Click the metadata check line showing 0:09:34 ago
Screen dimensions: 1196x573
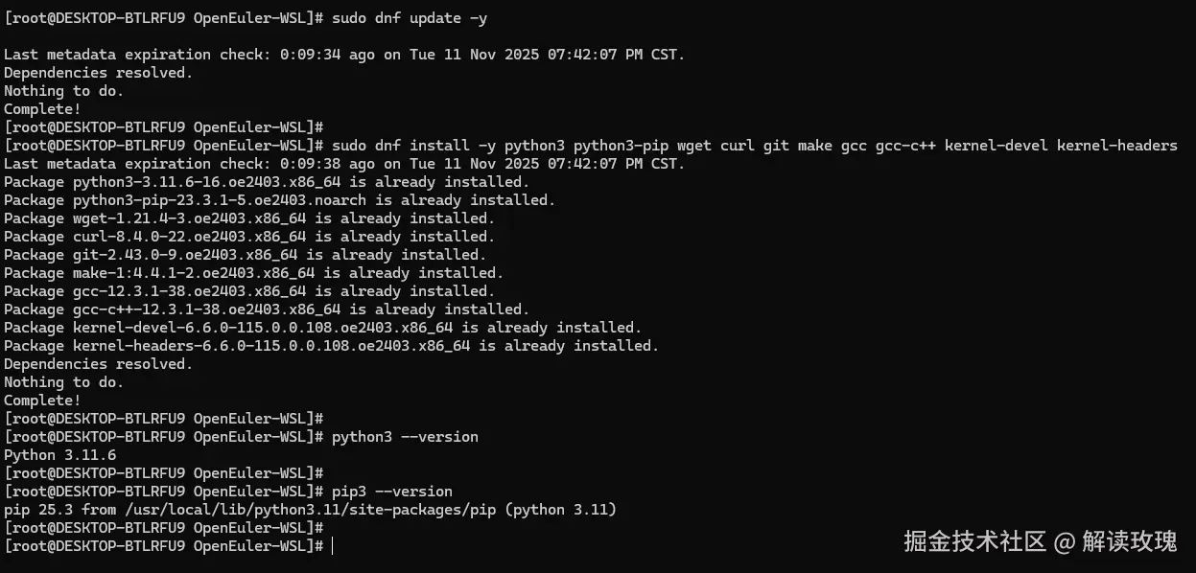point(344,55)
